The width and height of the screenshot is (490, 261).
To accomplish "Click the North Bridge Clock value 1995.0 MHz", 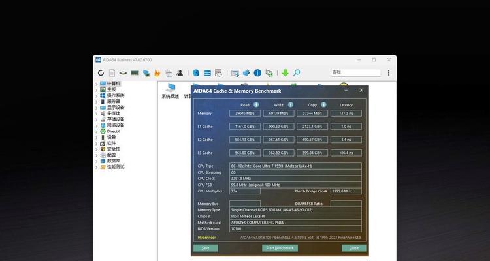I will pos(346,191).
